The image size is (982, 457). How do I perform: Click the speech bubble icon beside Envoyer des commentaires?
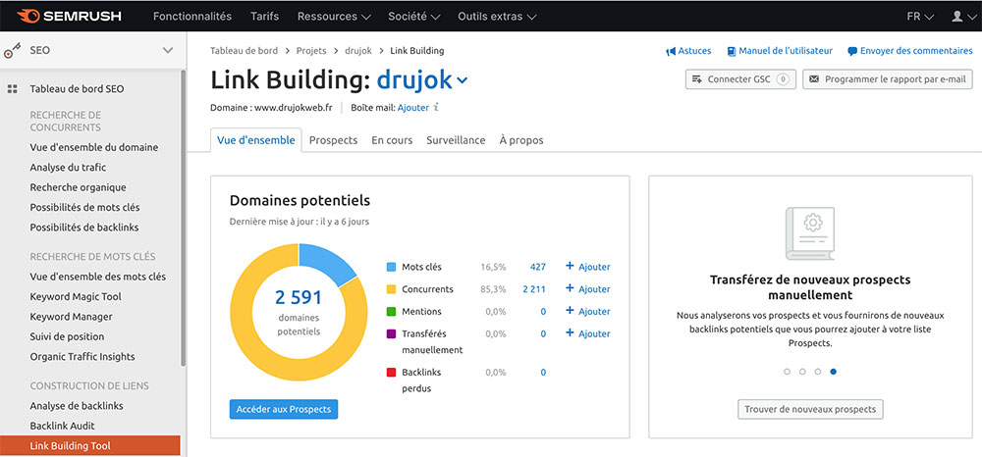(x=852, y=51)
